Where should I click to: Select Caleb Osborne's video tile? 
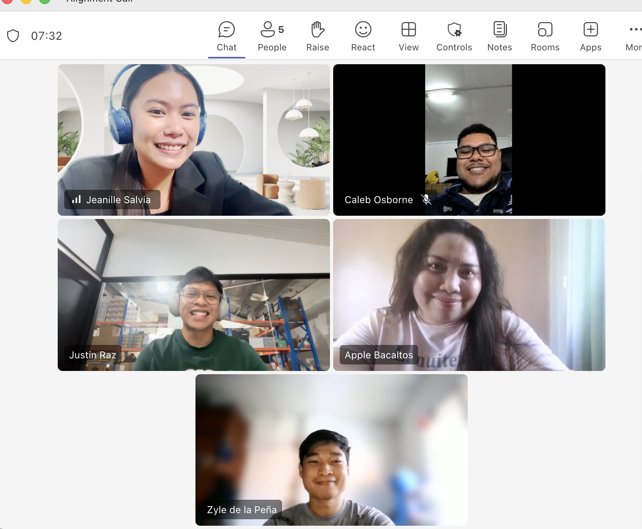click(469, 140)
